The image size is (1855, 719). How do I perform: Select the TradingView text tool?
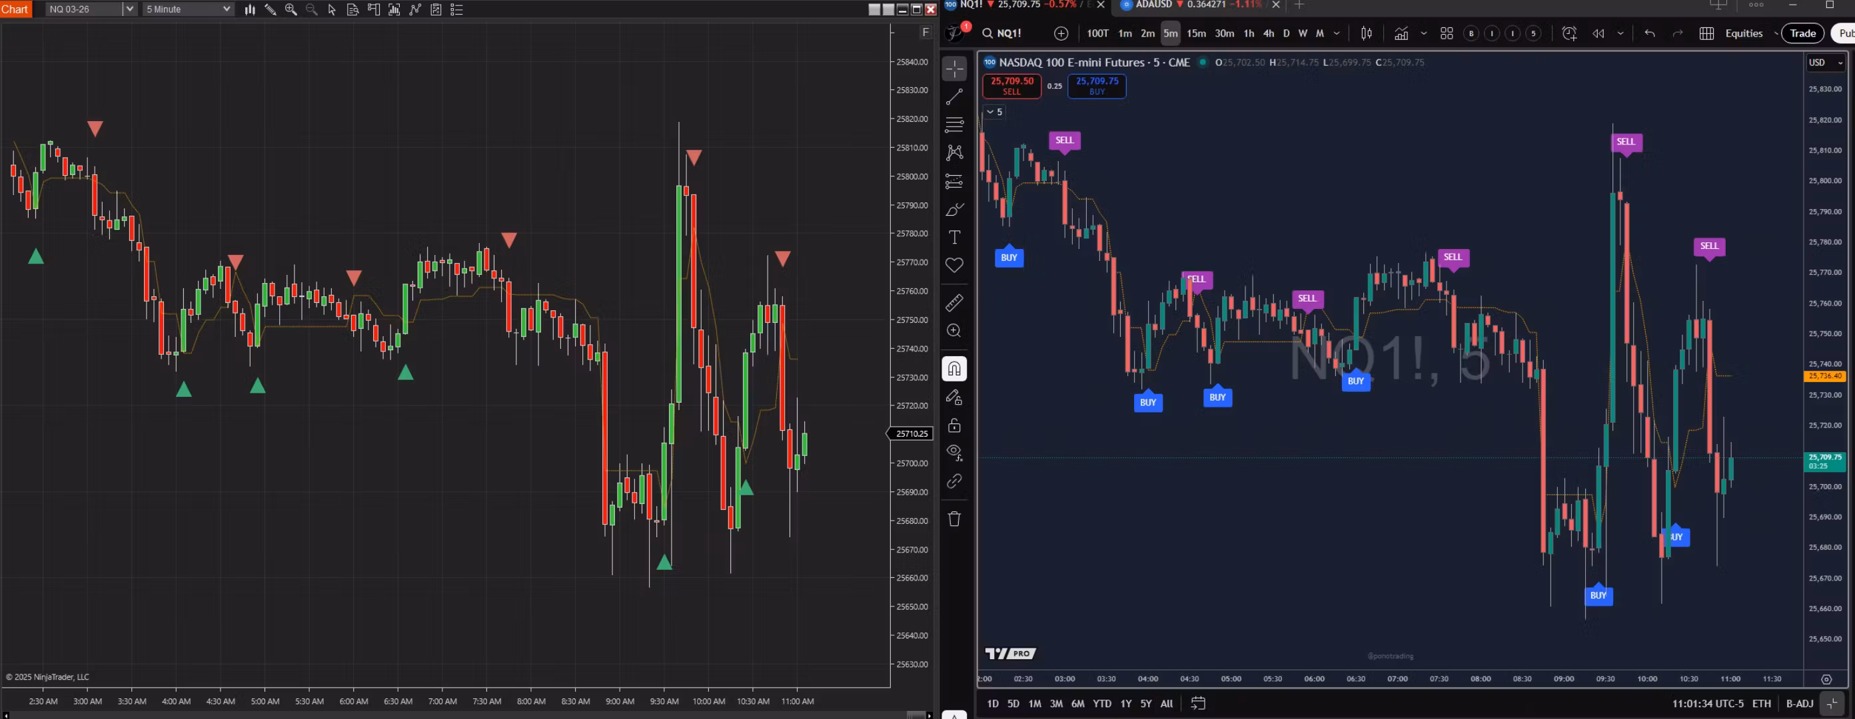click(954, 238)
